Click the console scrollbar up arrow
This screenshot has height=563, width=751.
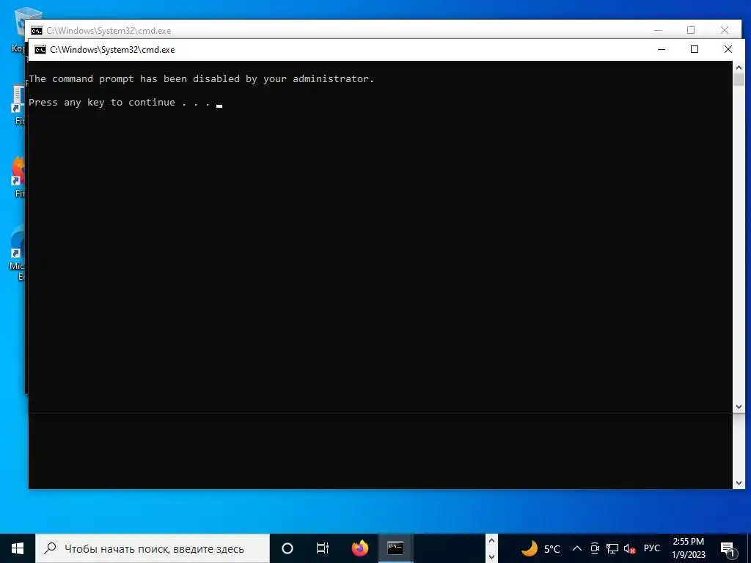739,67
